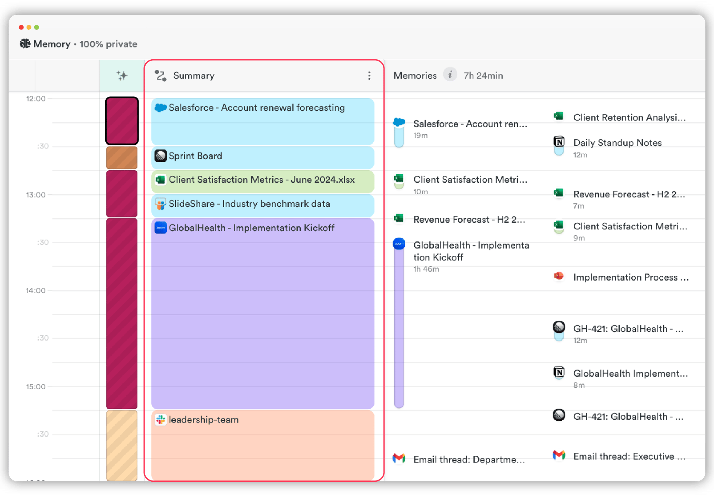714x496 pixels.
Task: Click Notion icon beside Daily Standup Notes
Action: (559, 142)
